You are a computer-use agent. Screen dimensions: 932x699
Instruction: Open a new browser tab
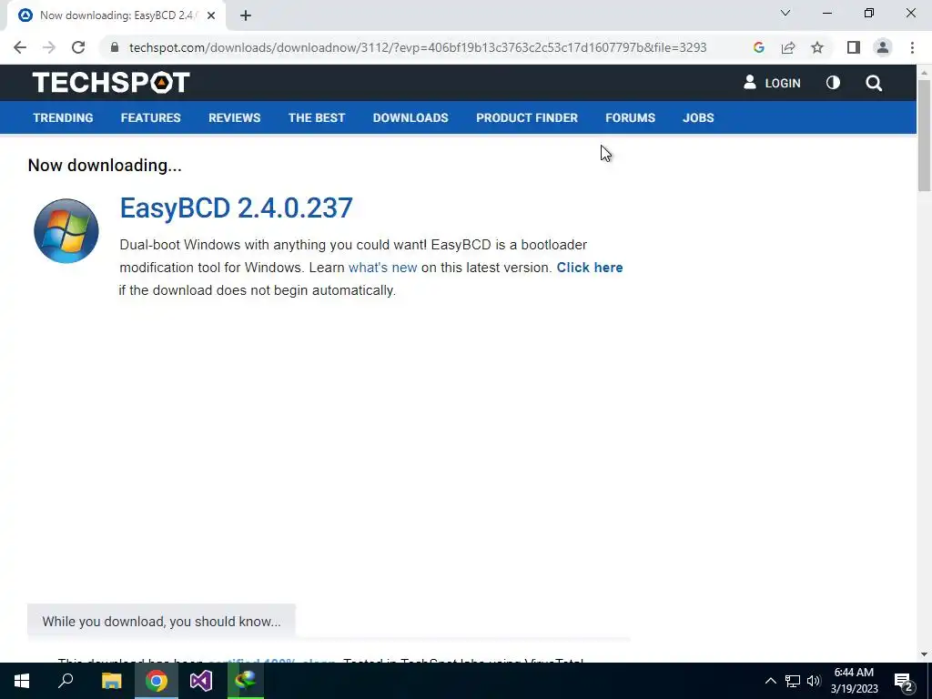pyautogui.click(x=246, y=16)
